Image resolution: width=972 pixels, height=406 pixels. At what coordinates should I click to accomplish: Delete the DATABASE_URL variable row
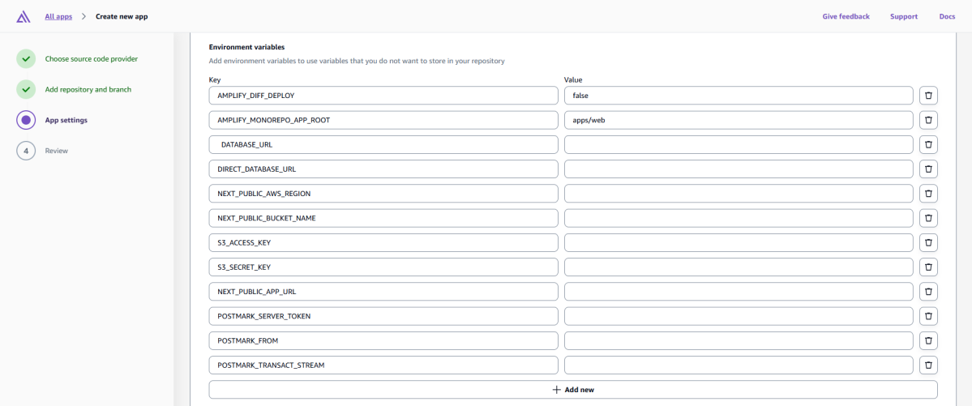coord(928,144)
